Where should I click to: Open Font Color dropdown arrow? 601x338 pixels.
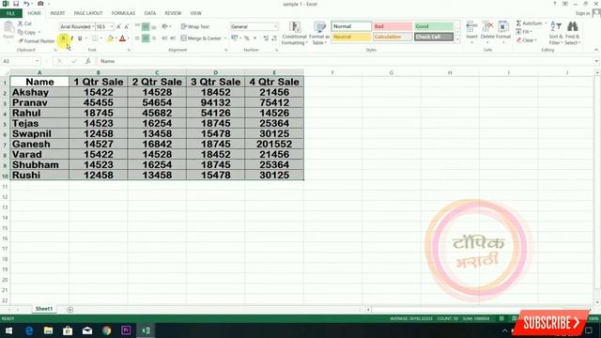coord(128,38)
